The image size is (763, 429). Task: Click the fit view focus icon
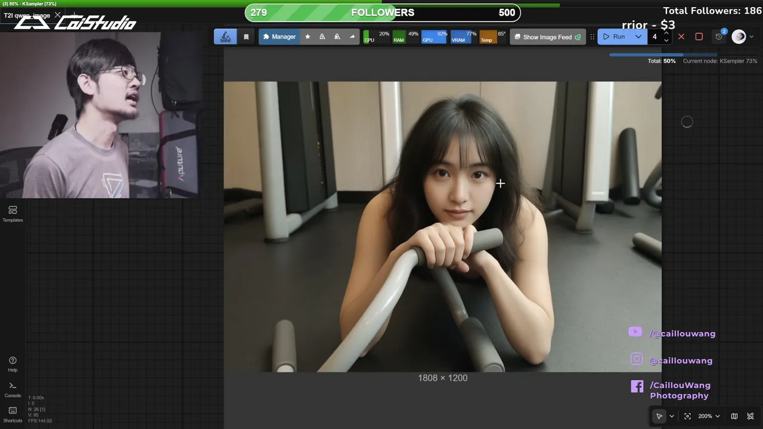(x=687, y=416)
